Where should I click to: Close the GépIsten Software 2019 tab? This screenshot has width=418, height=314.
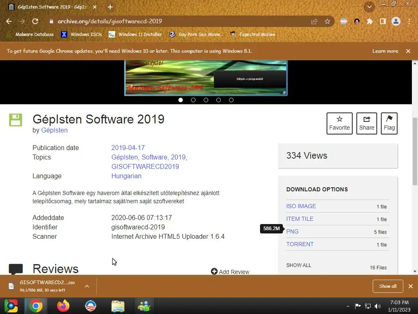click(95, 7)
